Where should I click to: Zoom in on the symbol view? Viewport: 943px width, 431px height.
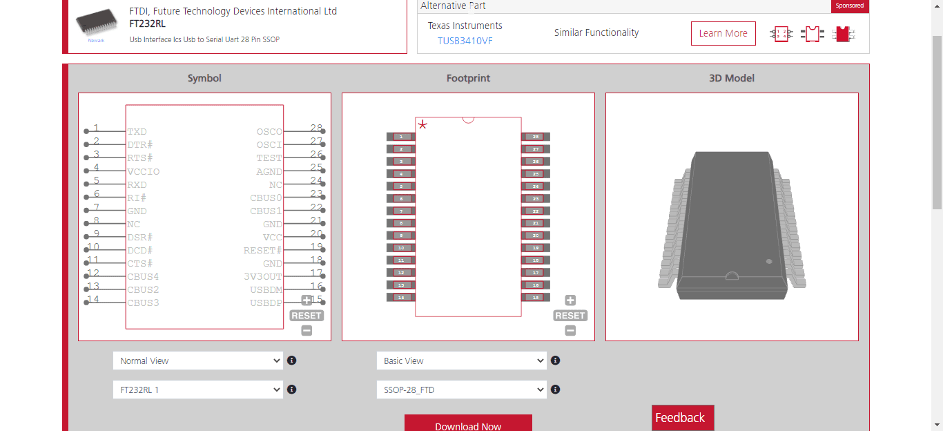[307, 300]
